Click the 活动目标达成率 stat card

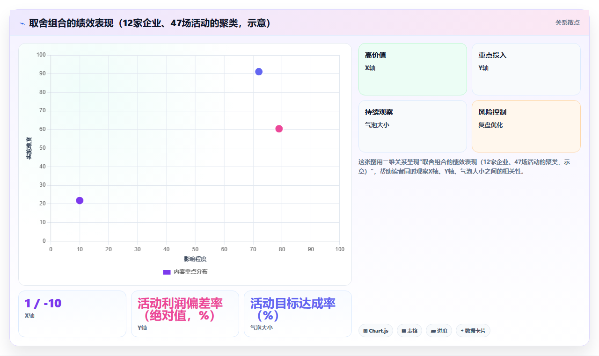coord(298,314)
